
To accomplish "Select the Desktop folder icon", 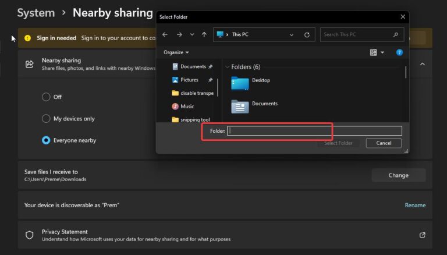I will click(x=240, y=83).
